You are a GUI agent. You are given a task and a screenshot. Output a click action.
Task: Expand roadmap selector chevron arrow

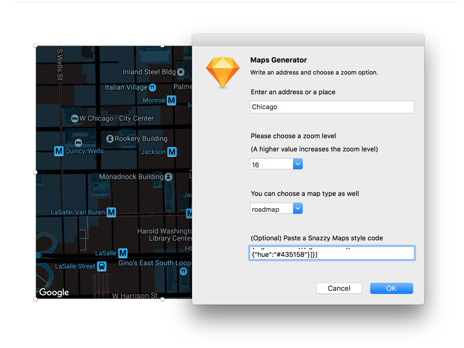click(x=298, y=208)
